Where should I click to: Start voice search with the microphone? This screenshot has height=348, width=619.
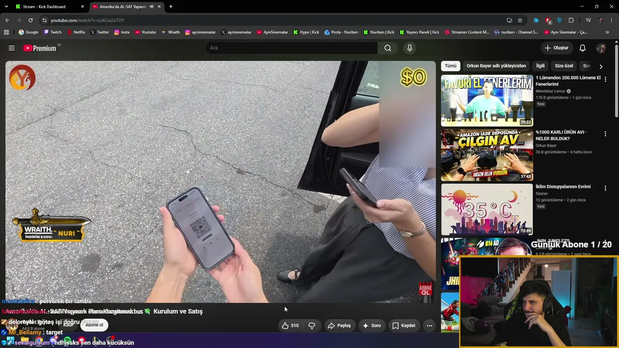(410, 48)
